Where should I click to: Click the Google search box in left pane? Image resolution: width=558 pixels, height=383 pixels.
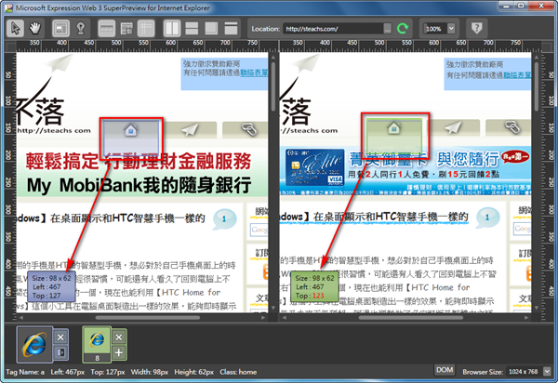[259, 231]
